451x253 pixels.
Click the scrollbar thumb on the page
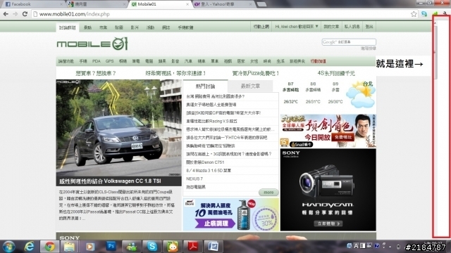click(x=435, y=52)
